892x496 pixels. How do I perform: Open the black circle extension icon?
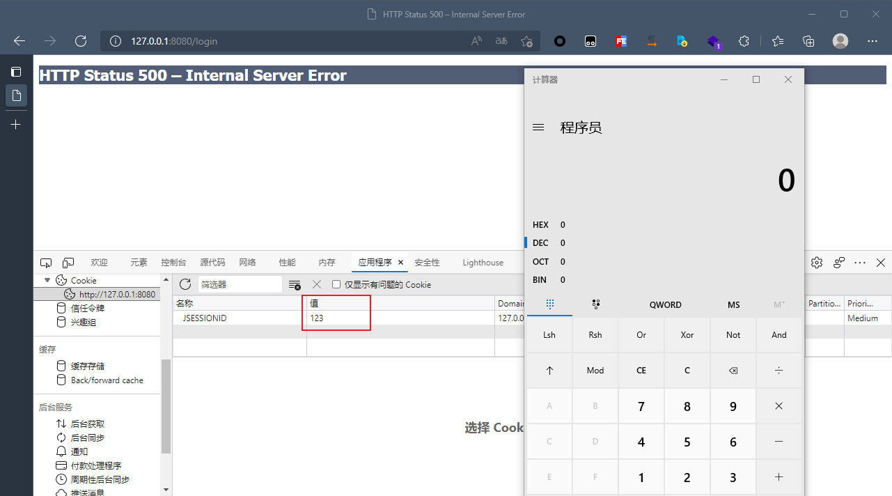click(x=559, y=41)
